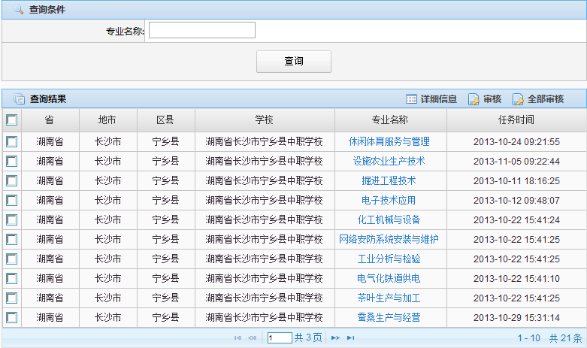Viewport: 587px width, 348px height.
Task: Click the 地市 column header
Action: (107, 120)
